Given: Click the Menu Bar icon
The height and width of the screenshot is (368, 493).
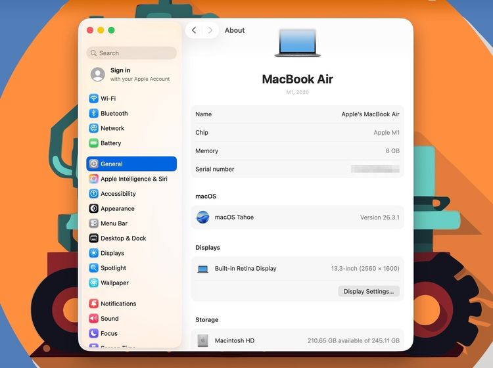Looking at the screenshot, I should (94, 223).
